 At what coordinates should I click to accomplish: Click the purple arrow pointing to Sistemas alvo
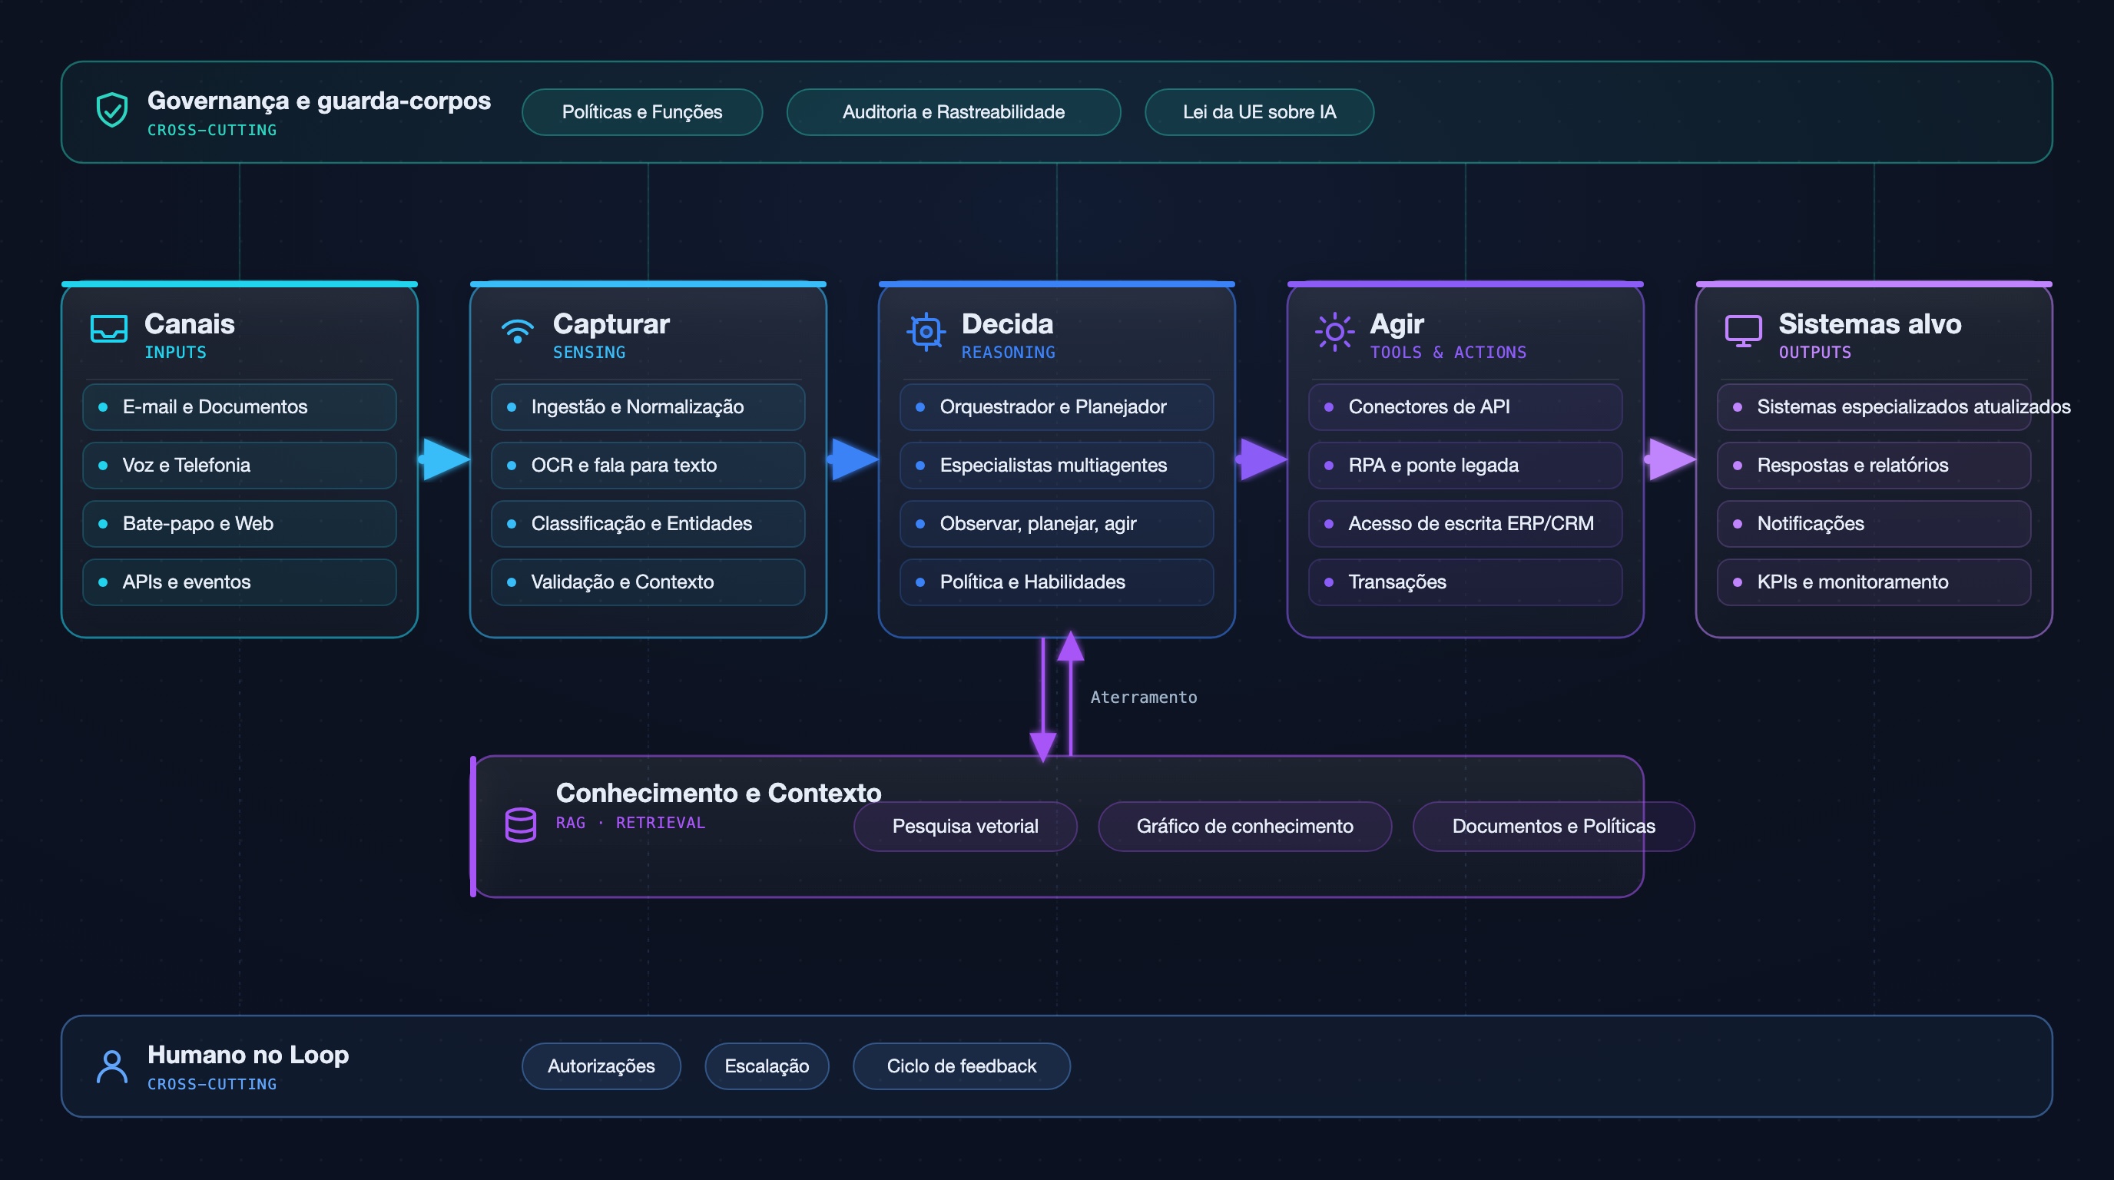1670,459
